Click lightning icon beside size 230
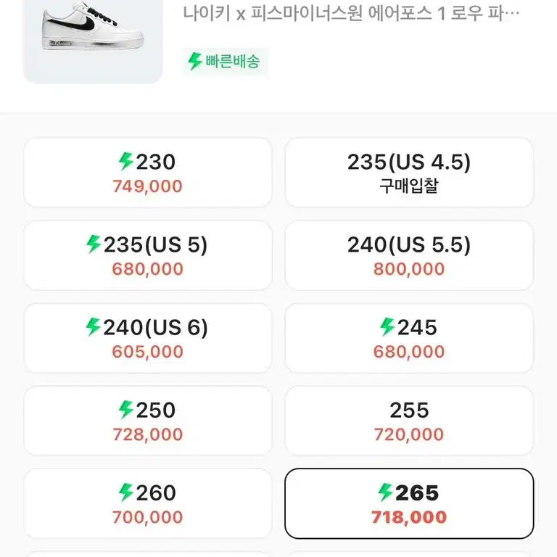Image resolution: width=557 pixels, height=557 pixels. pyautogui.click(x=126, y=161)
